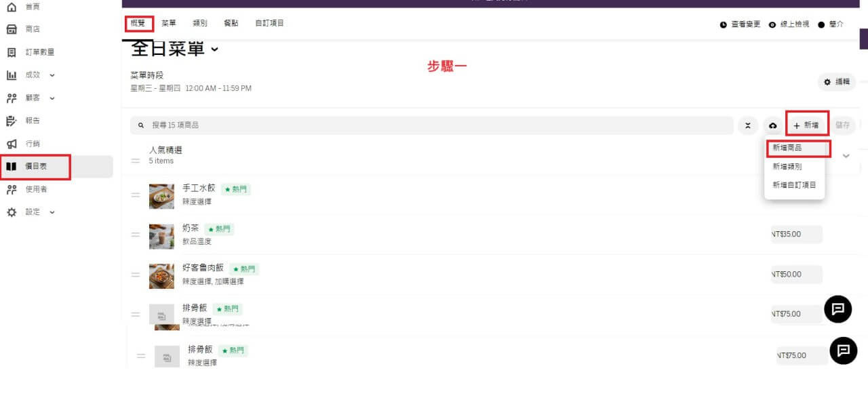This screenshot has width=868, height=419.
Task: Collapse the 人氣精選 category chevron
Action: point(846,156)
